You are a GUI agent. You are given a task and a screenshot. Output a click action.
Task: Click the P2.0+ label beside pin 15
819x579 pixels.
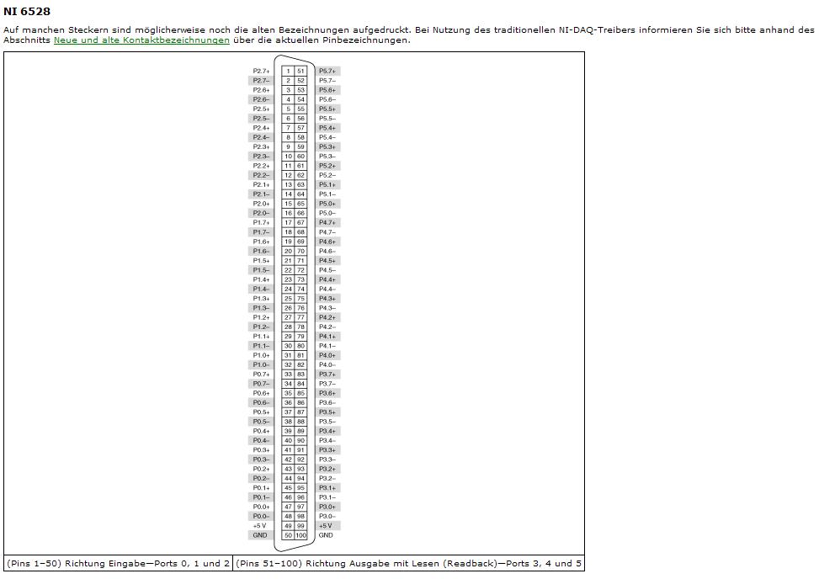click(x=261, y=204)
